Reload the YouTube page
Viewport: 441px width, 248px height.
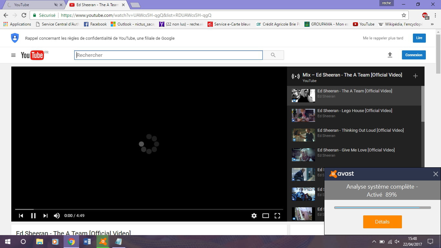(24, 15)
